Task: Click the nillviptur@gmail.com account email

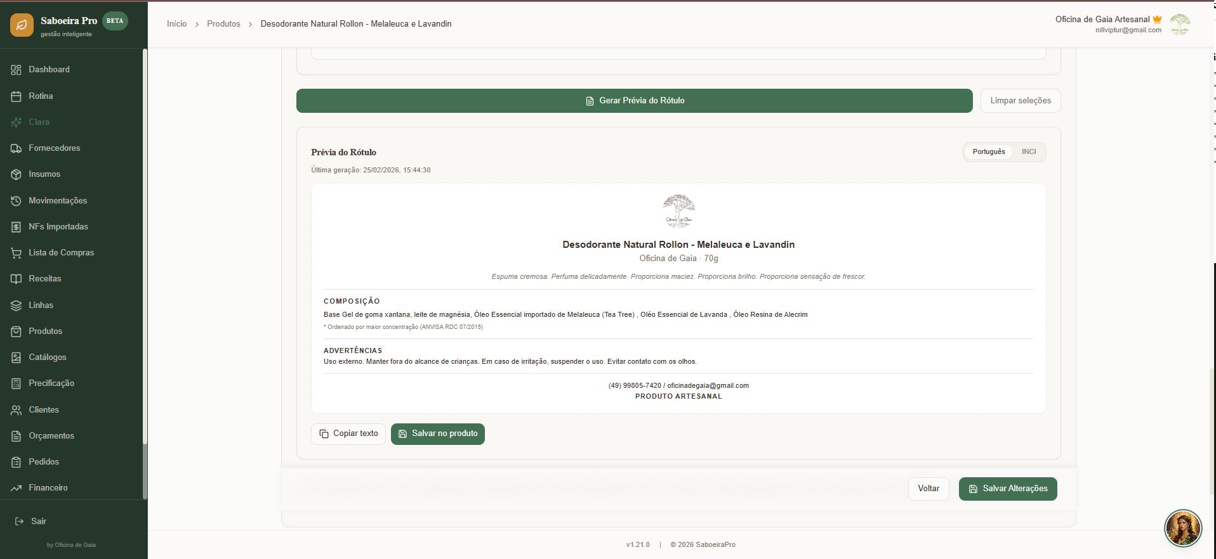Action: (x=1128, y=30)
